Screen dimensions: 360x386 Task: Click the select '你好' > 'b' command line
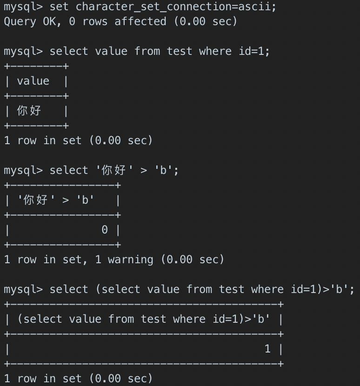113,170
